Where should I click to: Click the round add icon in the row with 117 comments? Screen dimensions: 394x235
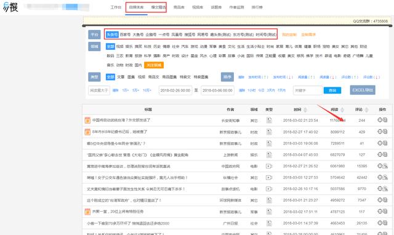380,212
